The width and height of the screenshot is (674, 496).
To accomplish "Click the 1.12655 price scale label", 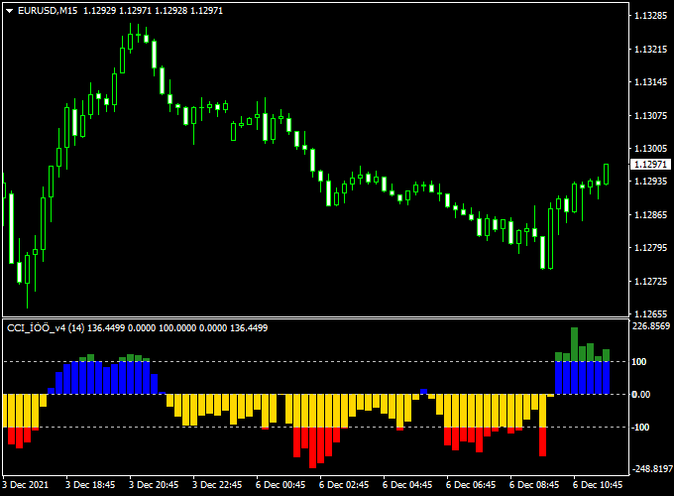I will click(x=651, y=314).
